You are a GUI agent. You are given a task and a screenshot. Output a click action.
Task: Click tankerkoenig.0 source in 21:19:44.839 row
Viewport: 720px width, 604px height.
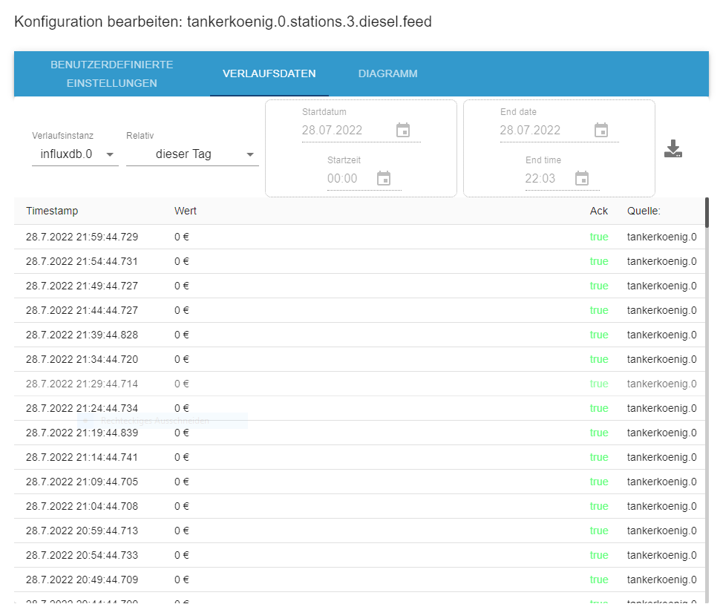661,433
